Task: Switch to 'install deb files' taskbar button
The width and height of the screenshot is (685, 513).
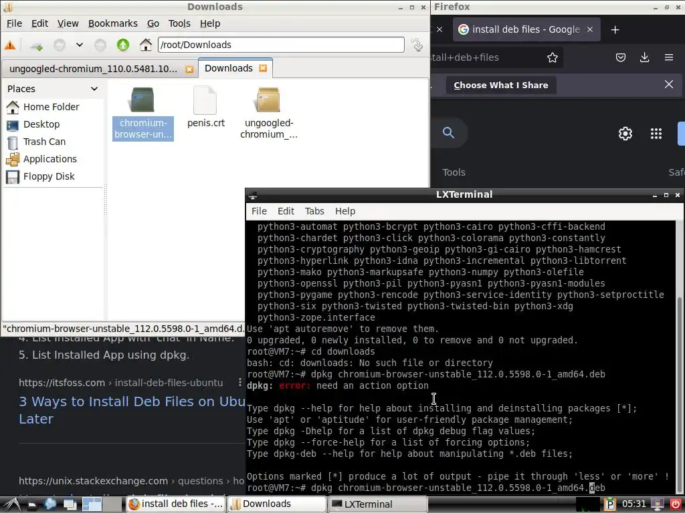Action: pos(176,504)
